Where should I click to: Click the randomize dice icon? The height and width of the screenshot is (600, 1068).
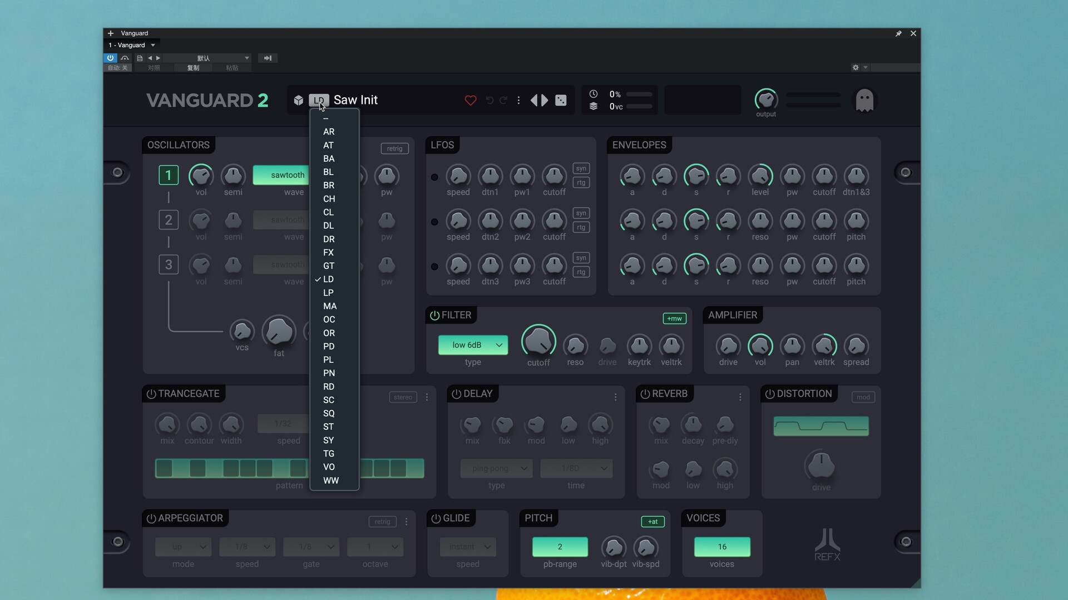click(561, 100)
